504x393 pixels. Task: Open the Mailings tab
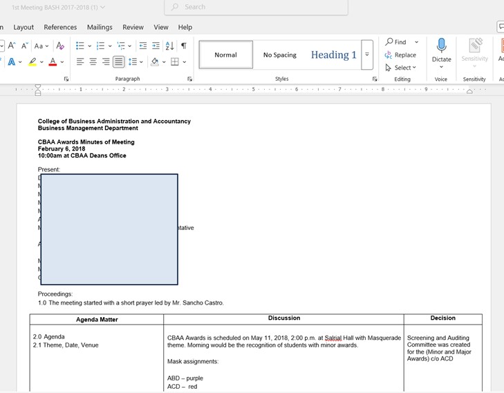100,27
